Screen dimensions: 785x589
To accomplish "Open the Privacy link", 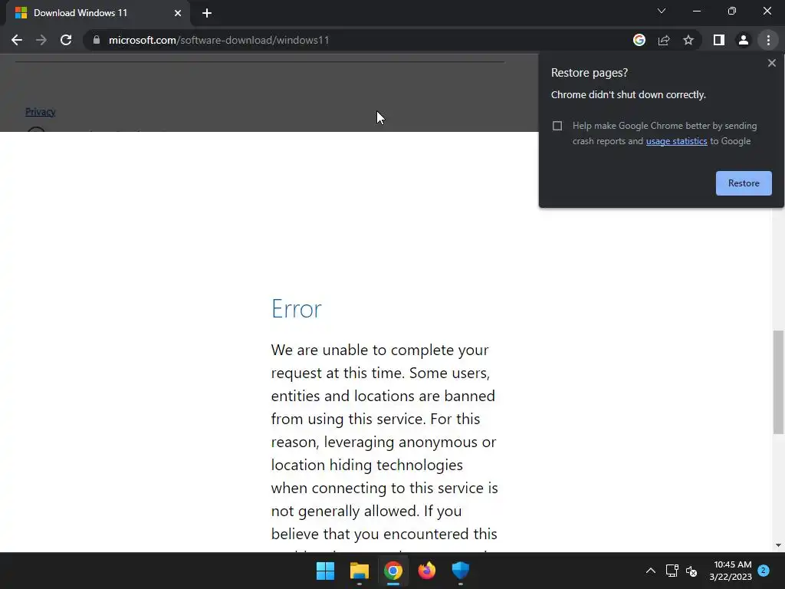I will (40, 112).
